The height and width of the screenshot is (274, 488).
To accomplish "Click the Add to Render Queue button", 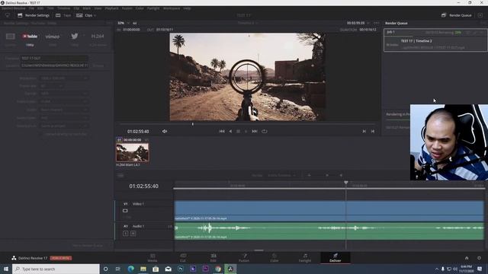I will [88, 245].
